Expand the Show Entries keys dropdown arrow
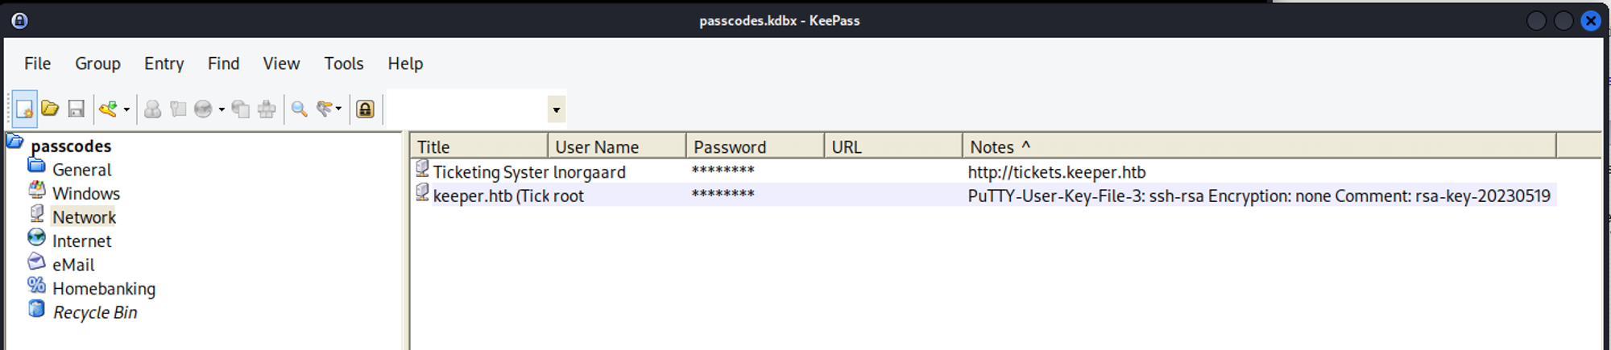Image resolution: width=1611 pixels, height=350 pixels. tap(338, 109)
